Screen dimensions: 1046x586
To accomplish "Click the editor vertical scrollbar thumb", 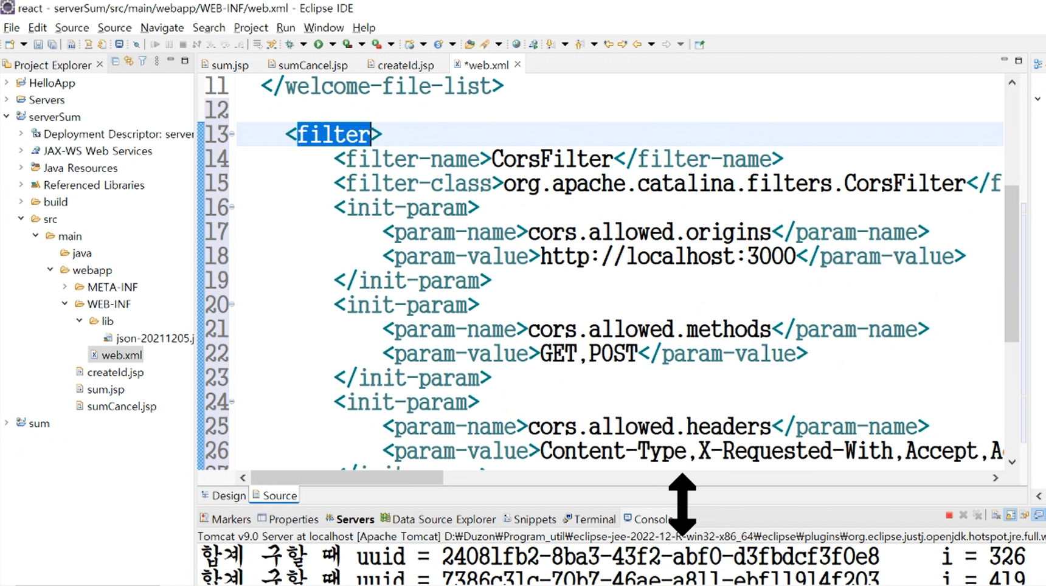I will [x=1011, y=263].
